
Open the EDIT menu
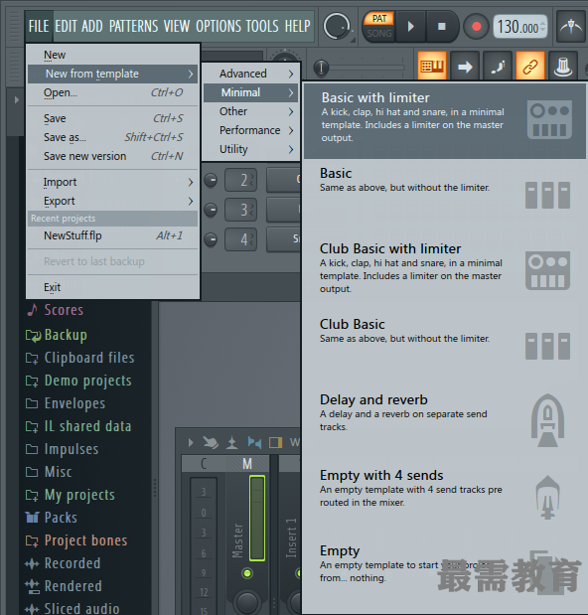66,26
